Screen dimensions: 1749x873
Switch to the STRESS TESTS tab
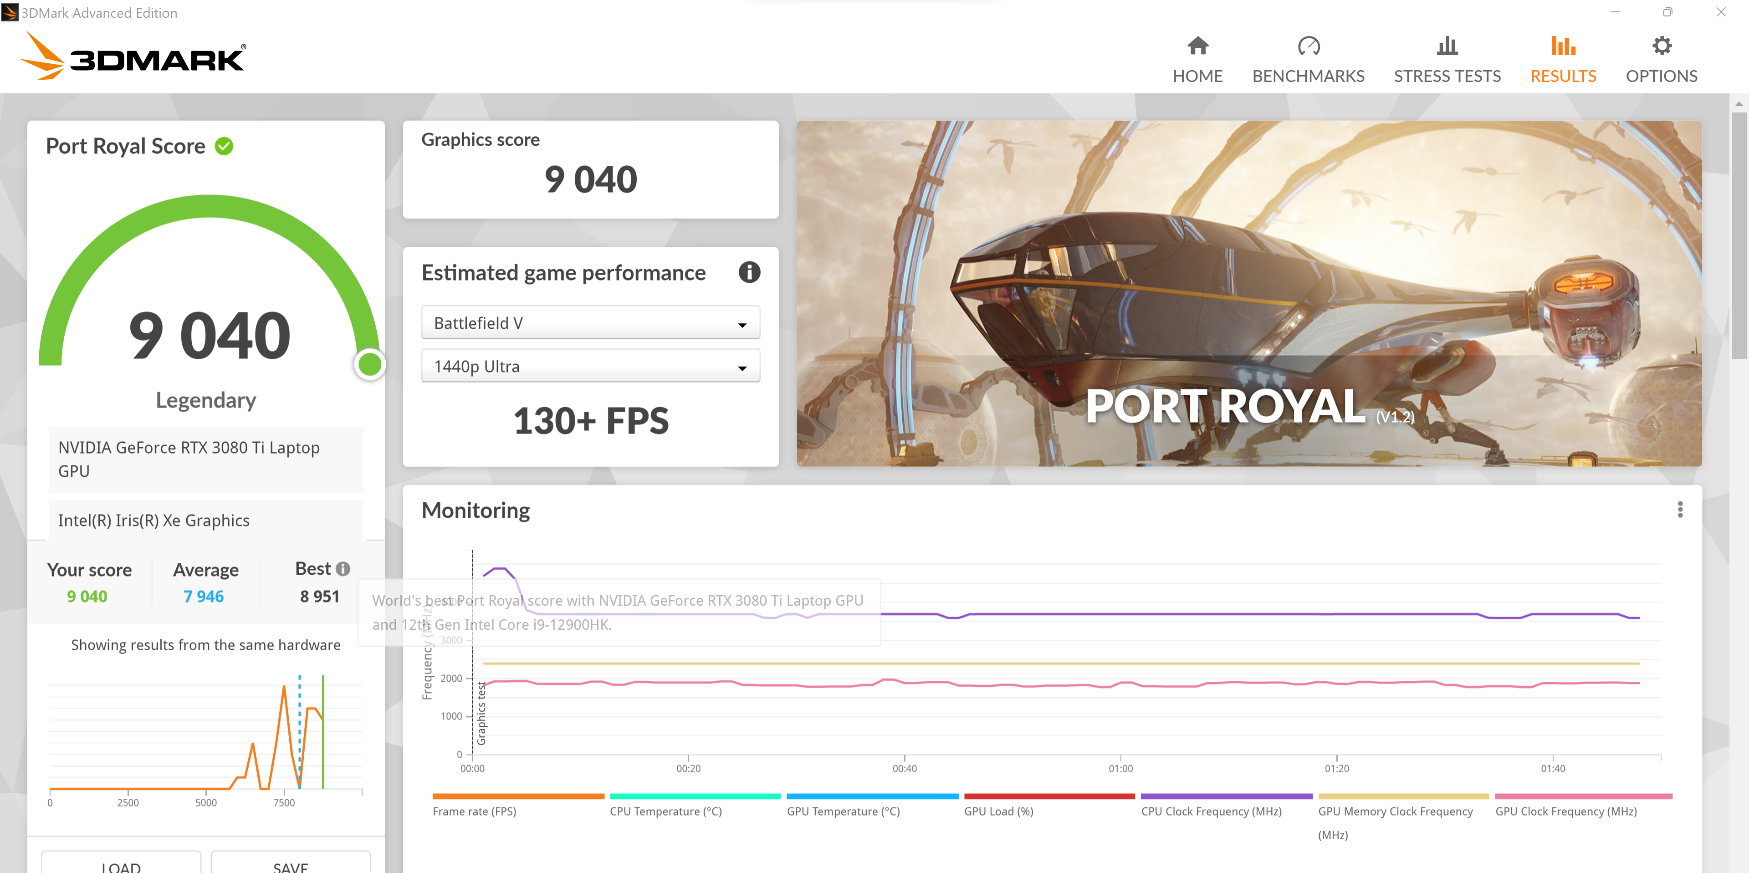[1447, 76]
